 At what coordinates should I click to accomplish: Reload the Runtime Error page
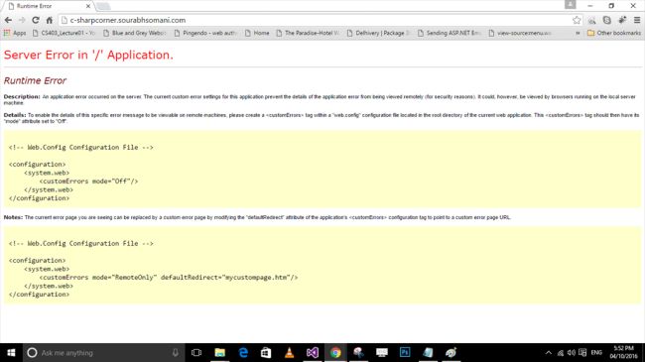tap(36, 20)
